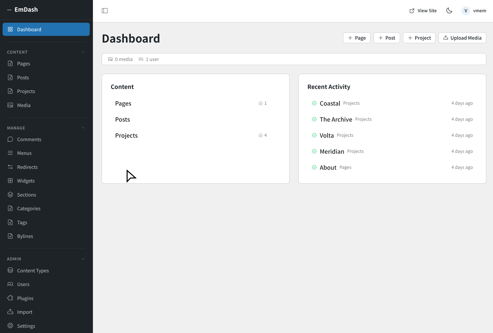Click the media image icon in stats bar
493x333 pixels.
110,59
